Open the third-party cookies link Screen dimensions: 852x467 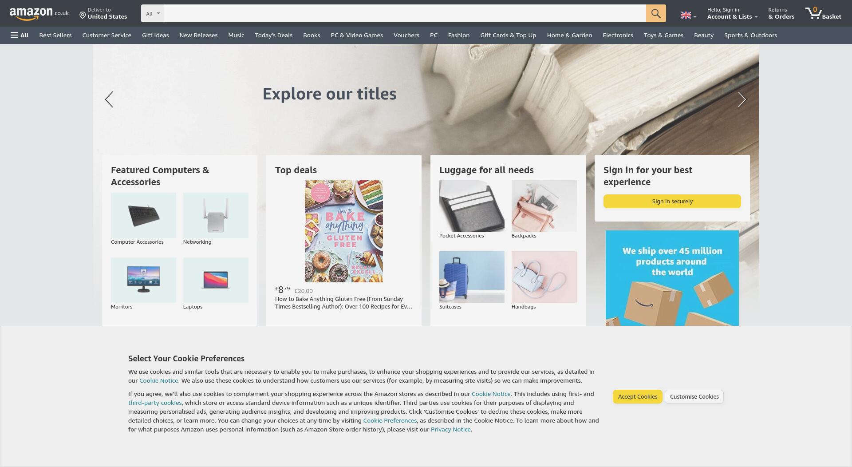(x=155, y=403)
